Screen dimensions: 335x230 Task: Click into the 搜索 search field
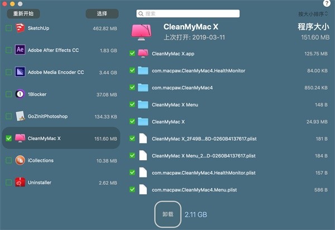point(188,13)
